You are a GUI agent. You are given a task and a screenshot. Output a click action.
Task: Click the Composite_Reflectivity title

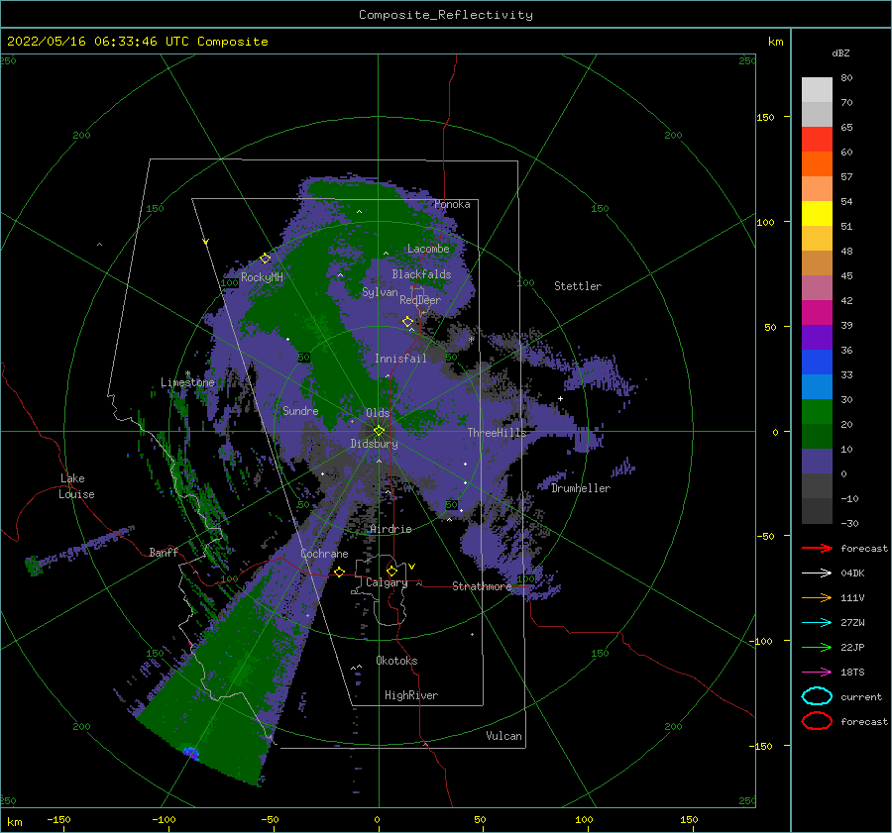click(445, 15)
